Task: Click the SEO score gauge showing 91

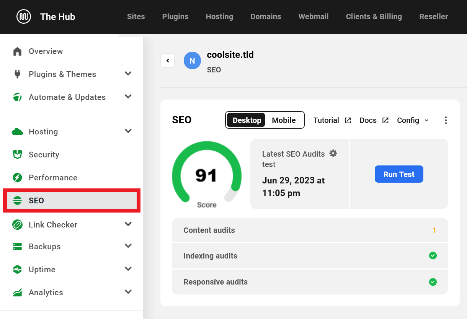Action: (x=207, y=175)
